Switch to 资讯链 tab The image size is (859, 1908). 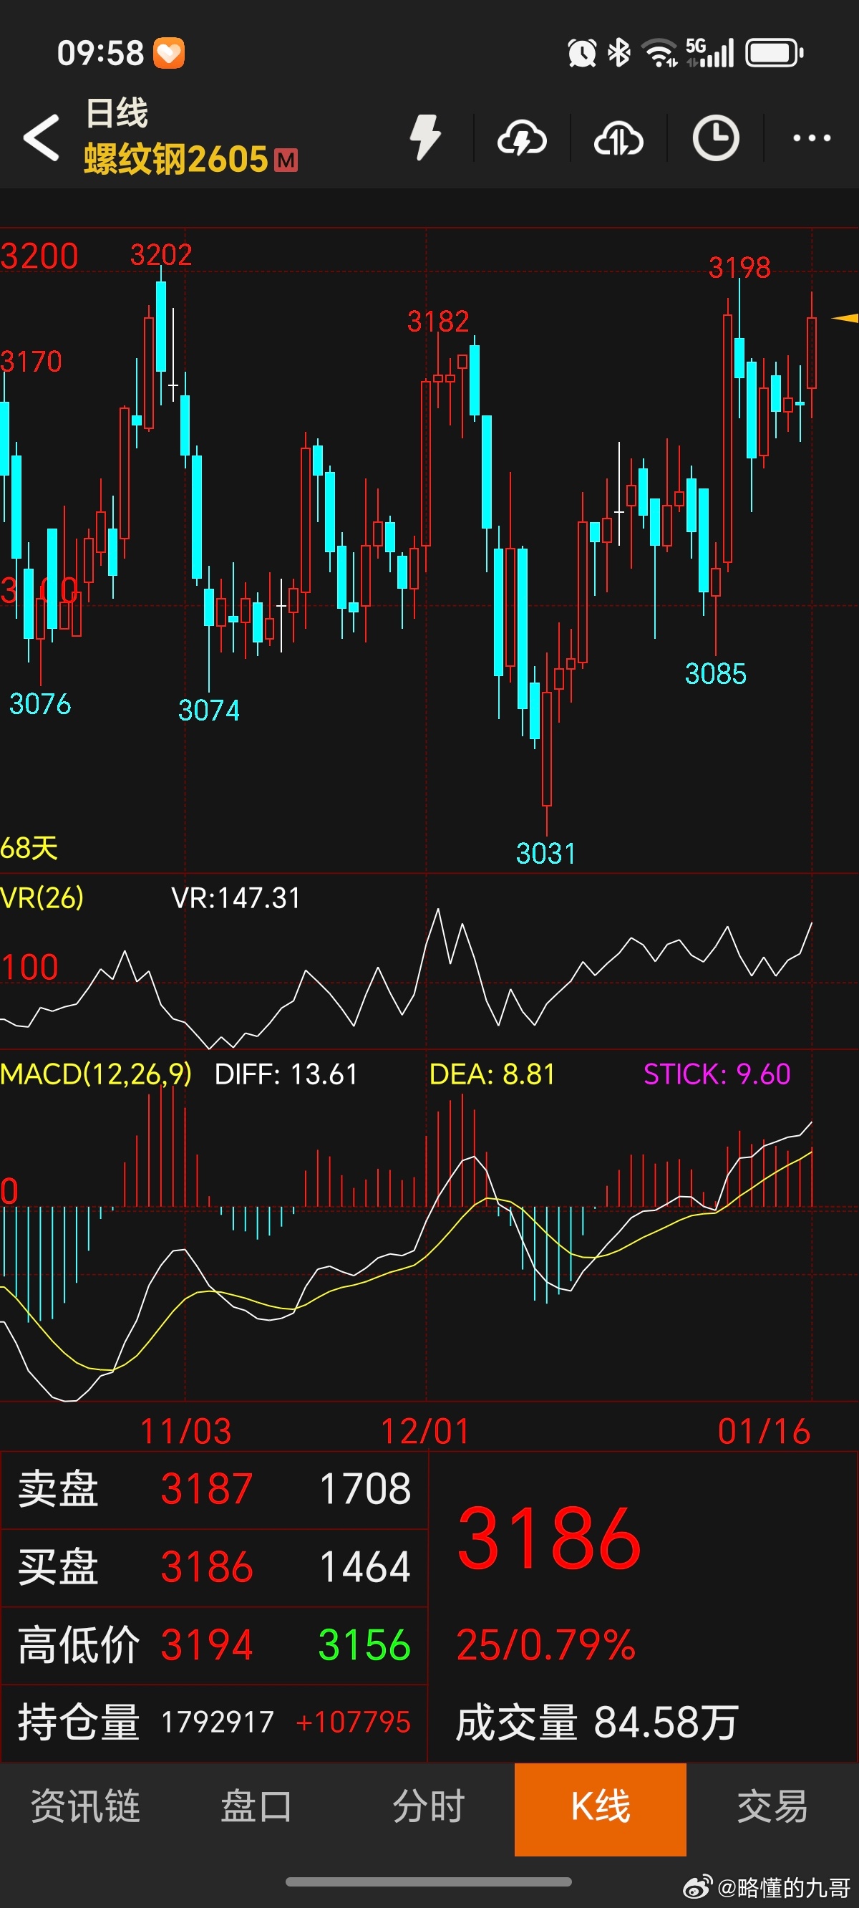coord(85,1805)
